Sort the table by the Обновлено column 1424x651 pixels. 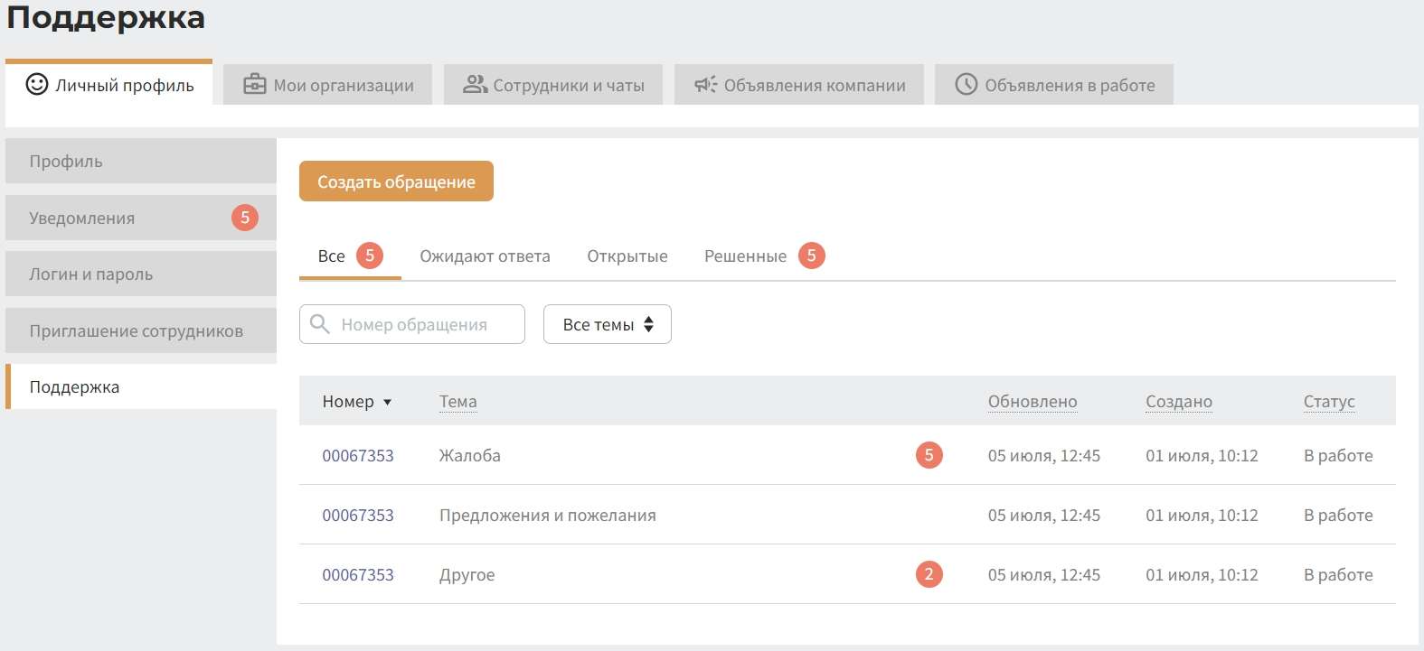pos(1033,402)
